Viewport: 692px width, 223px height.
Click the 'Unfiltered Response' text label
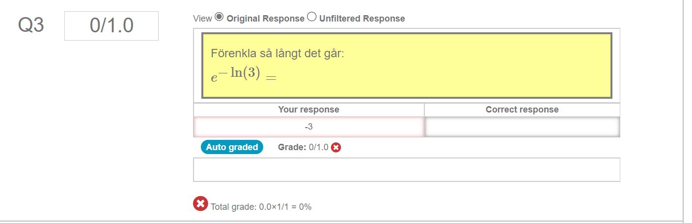[362, 19]
